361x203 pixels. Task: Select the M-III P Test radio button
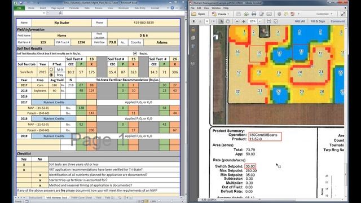point(51,69)
